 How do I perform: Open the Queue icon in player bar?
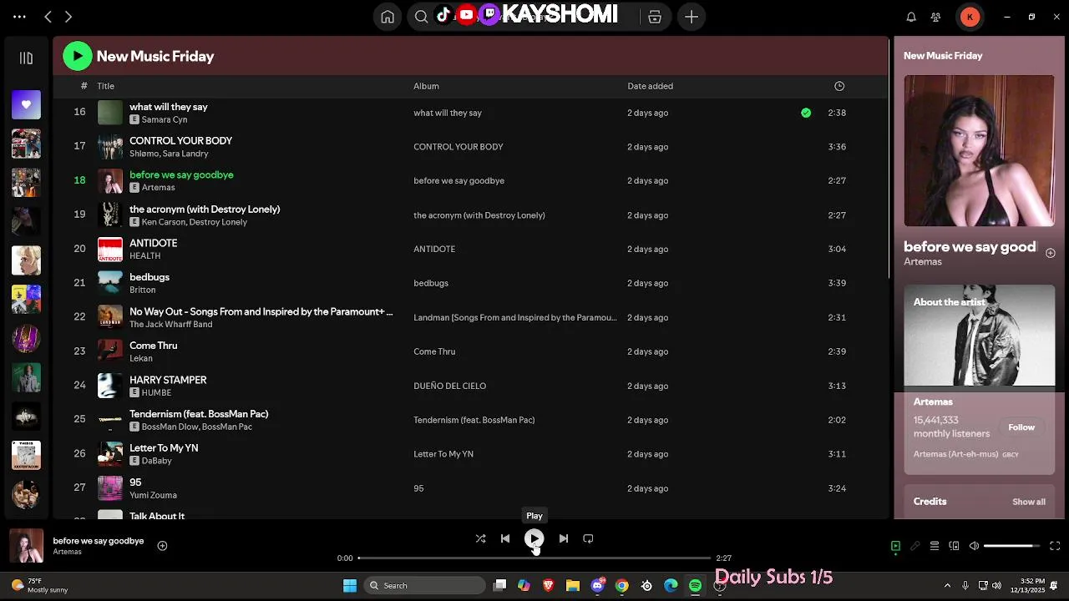click(x=935, y=546)
